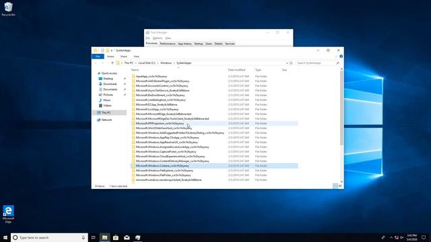Image resolution: width=431 pixels, height=242 pixels.
Task: Select the Microsoft.Windows.CapturePicker_cw5n1h2txyewy folder
Action: [214, 151]
